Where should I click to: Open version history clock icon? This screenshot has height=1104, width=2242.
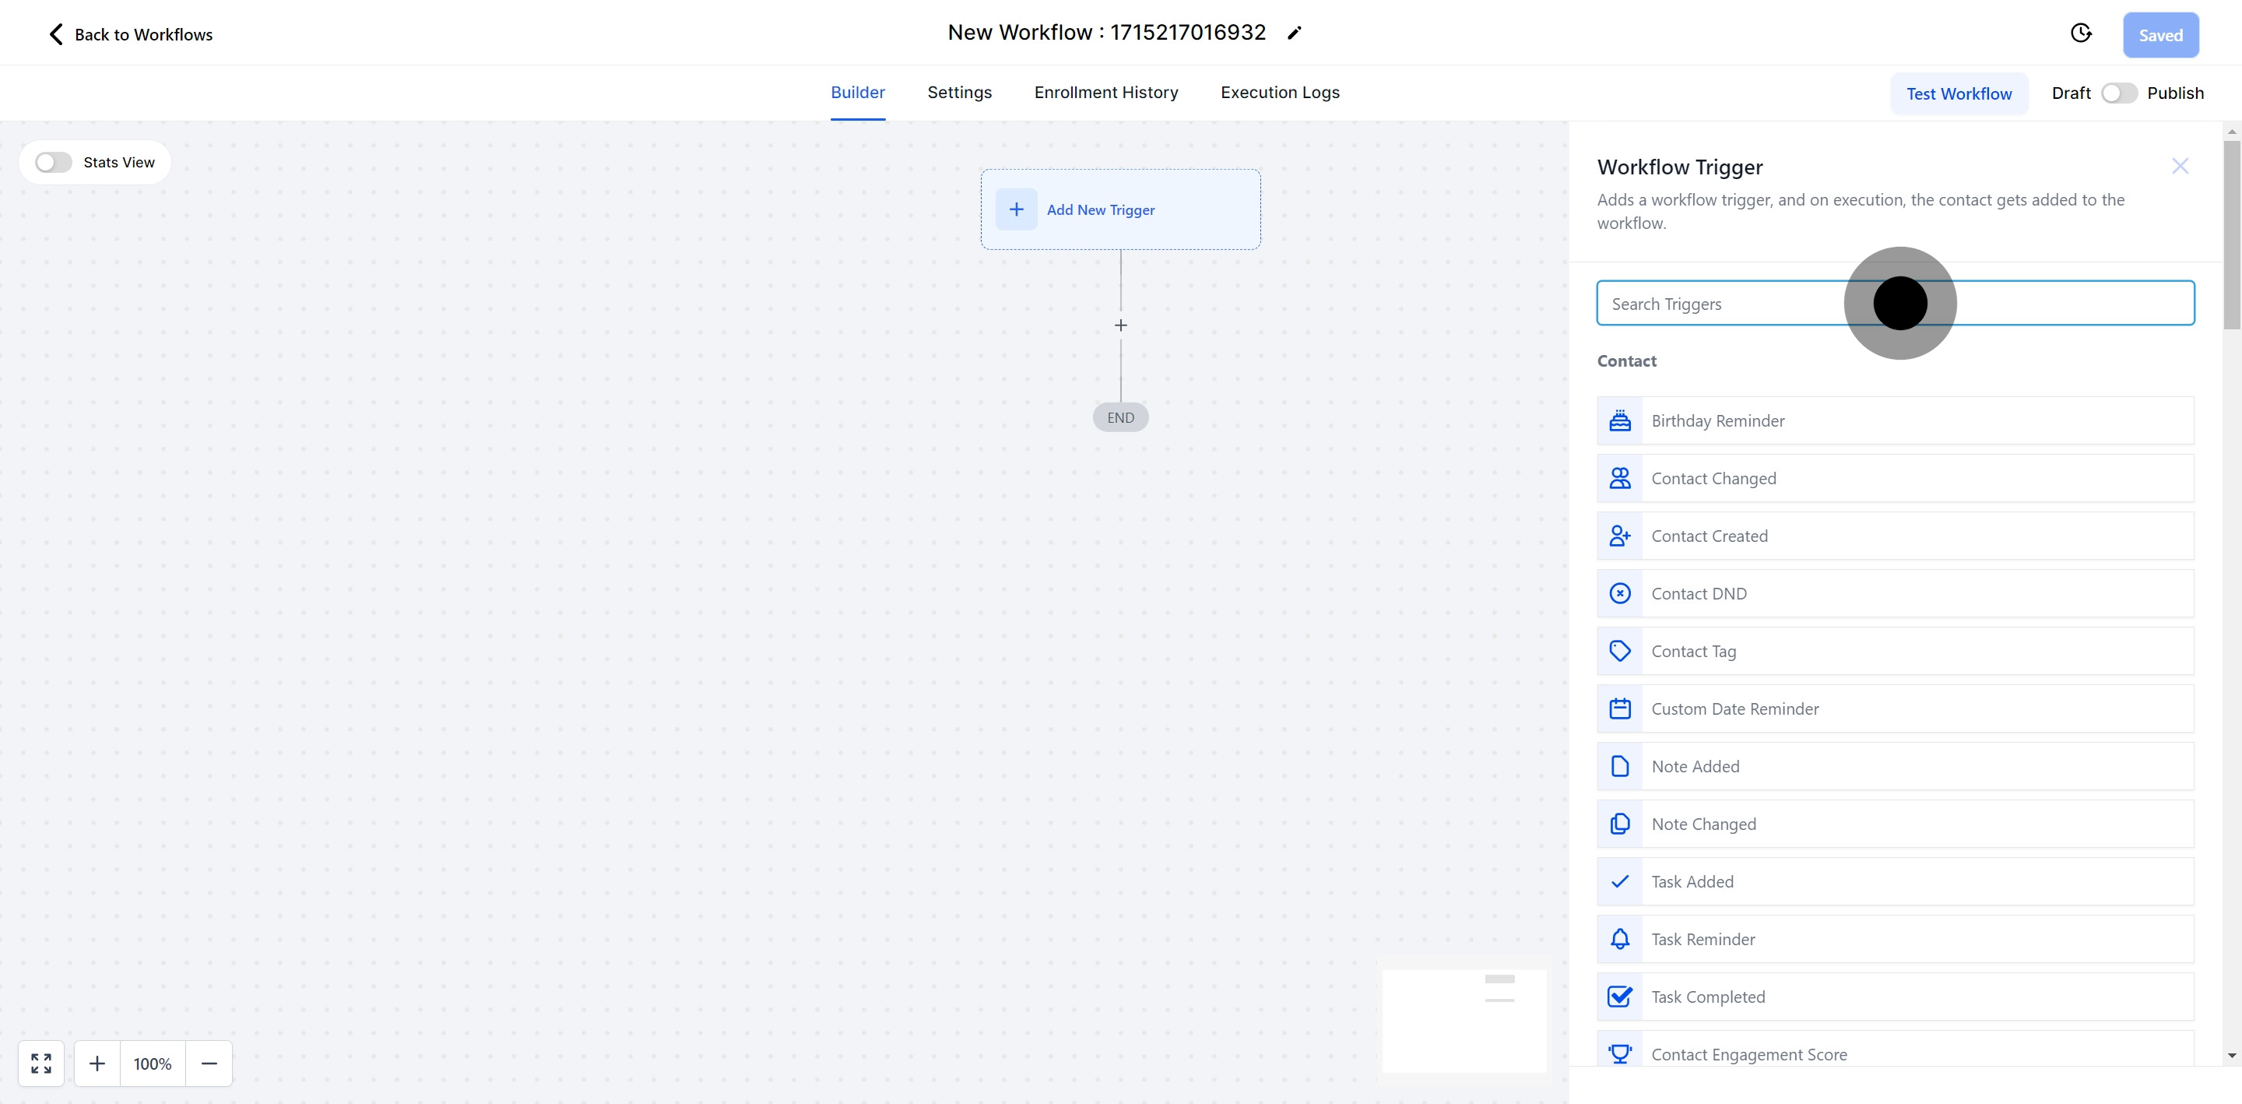pos(2080,33)
